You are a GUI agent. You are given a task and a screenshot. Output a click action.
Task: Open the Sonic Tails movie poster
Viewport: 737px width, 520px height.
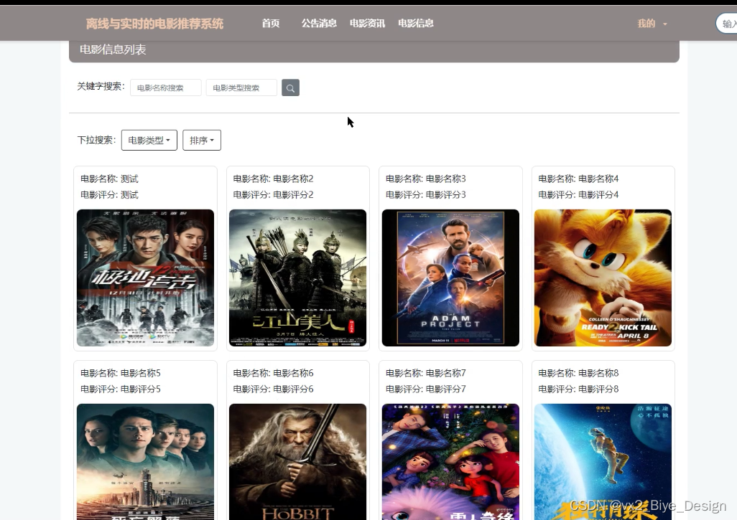[603, 278]
